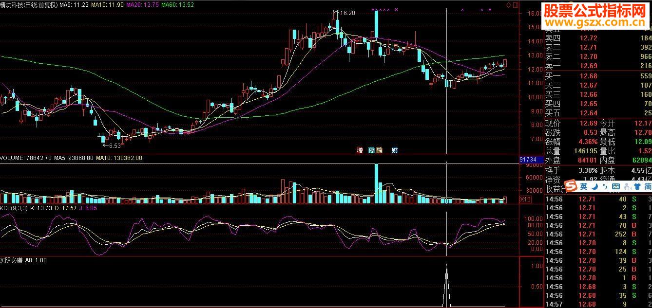Select the 卖四 12.72 order row
Screen dimensions: 652x308
pyautogui.click(x=598, y=38)
